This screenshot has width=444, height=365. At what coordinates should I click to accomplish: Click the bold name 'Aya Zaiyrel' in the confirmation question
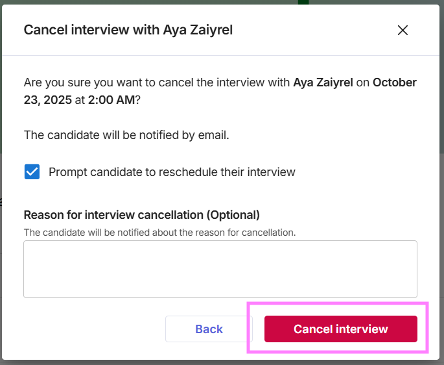coord(322,82)
